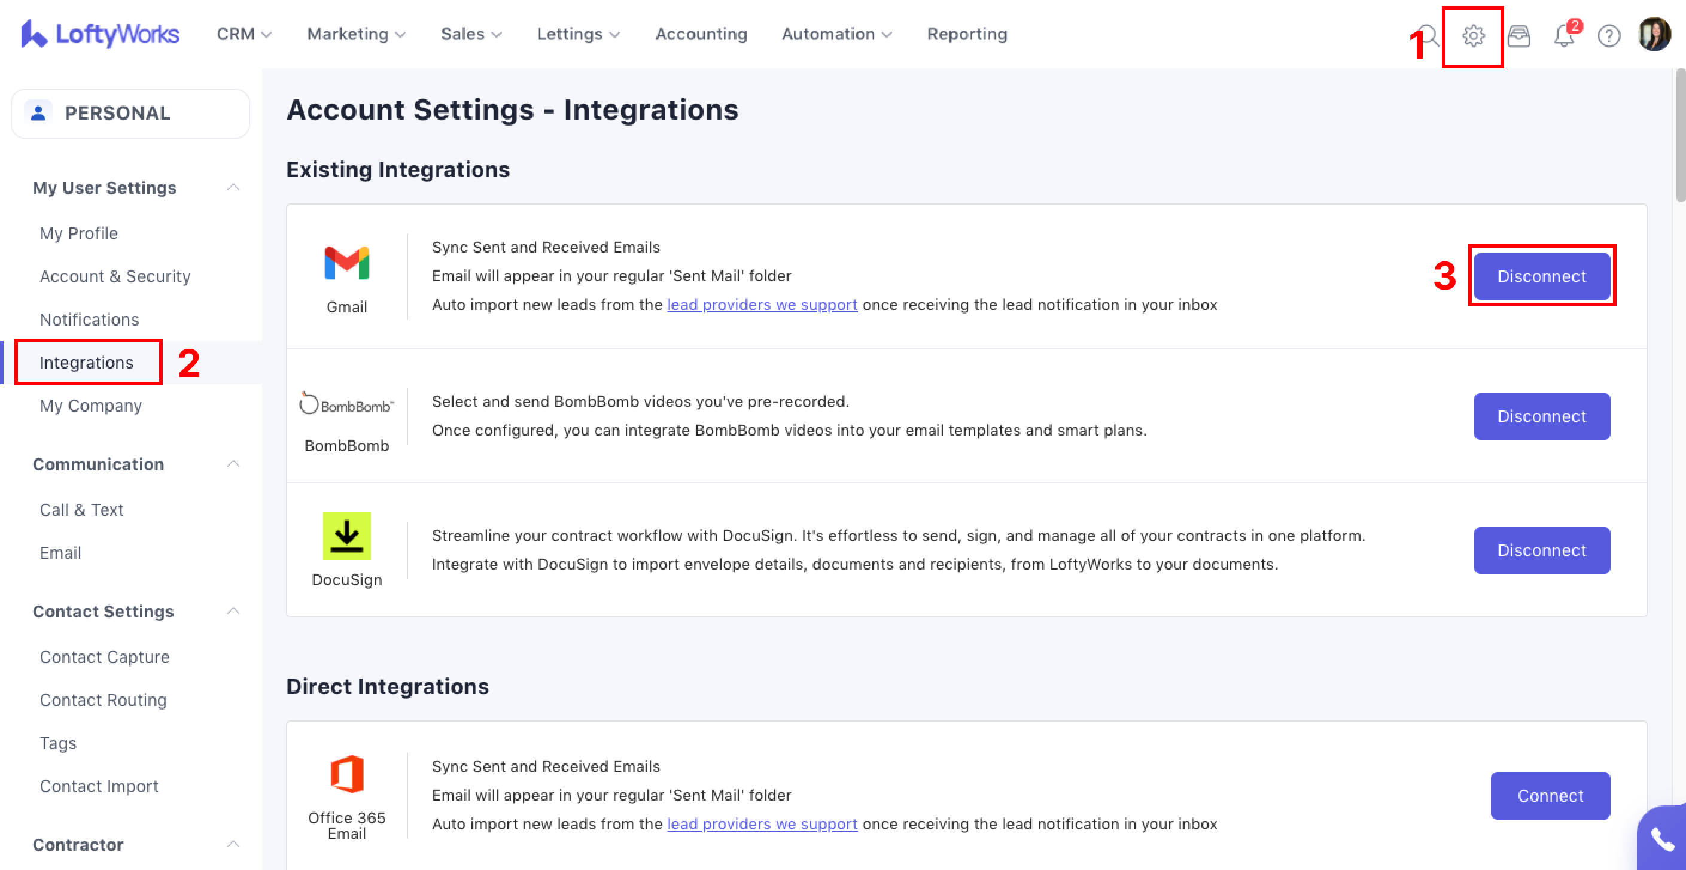Collapse the Communication section
Viewport: 1686px width, 870px height.
[233, 464]
